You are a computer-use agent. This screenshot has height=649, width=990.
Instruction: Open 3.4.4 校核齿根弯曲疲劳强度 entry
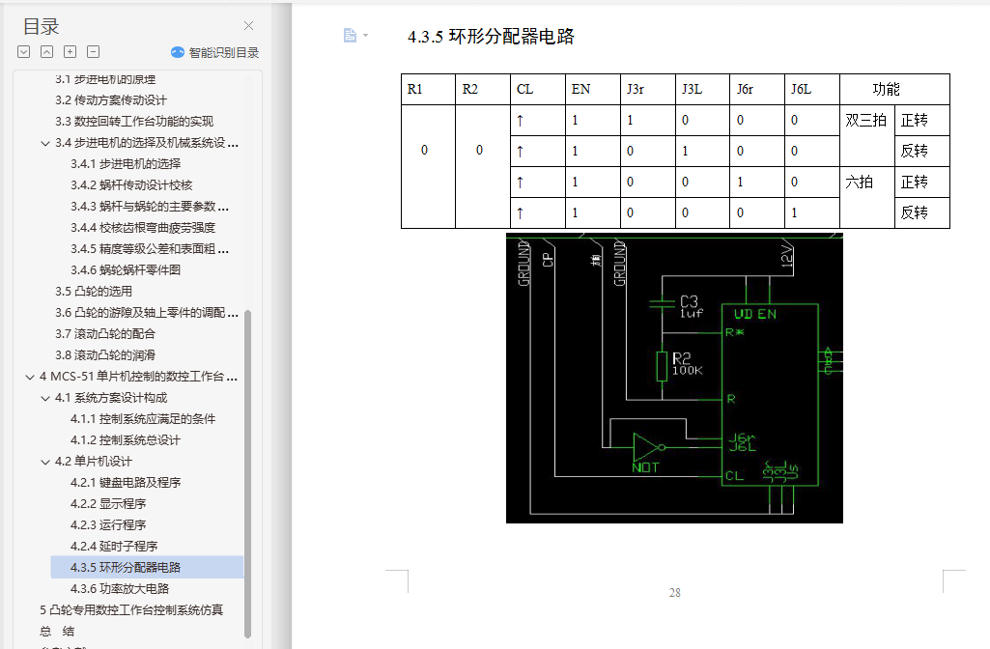coord(143,228)
